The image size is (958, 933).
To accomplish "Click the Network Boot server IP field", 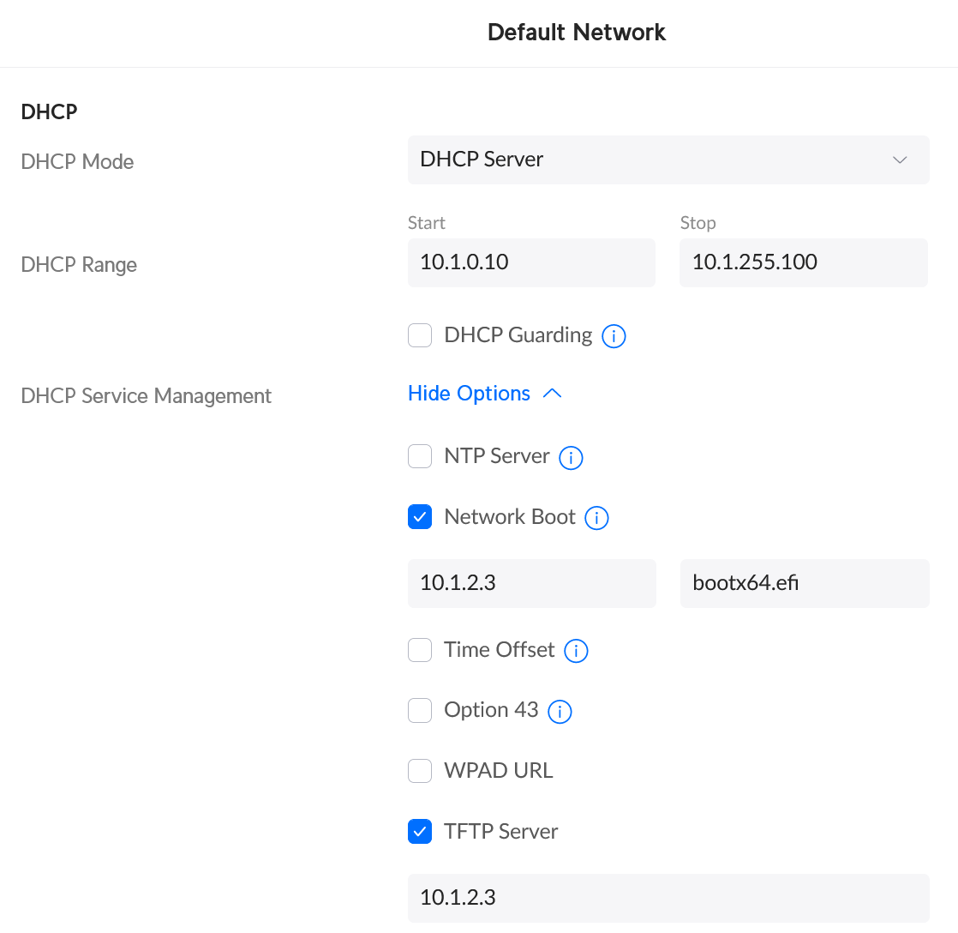I will tap(531, 584).
